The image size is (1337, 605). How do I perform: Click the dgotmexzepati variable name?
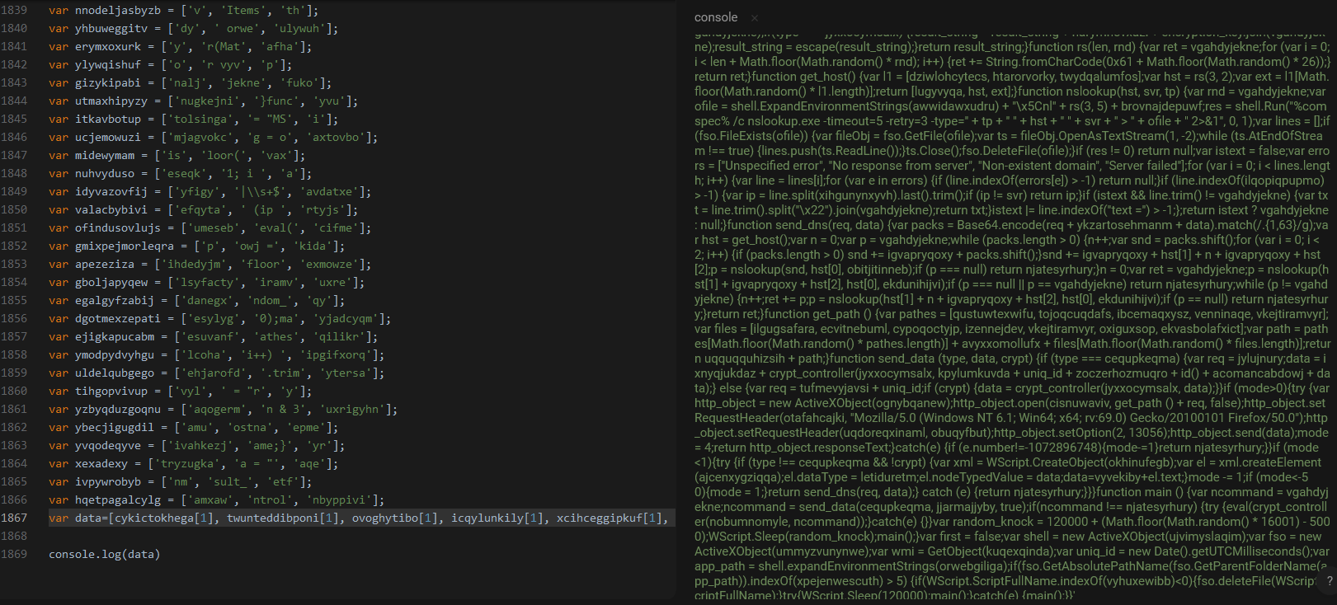(118, 319)
